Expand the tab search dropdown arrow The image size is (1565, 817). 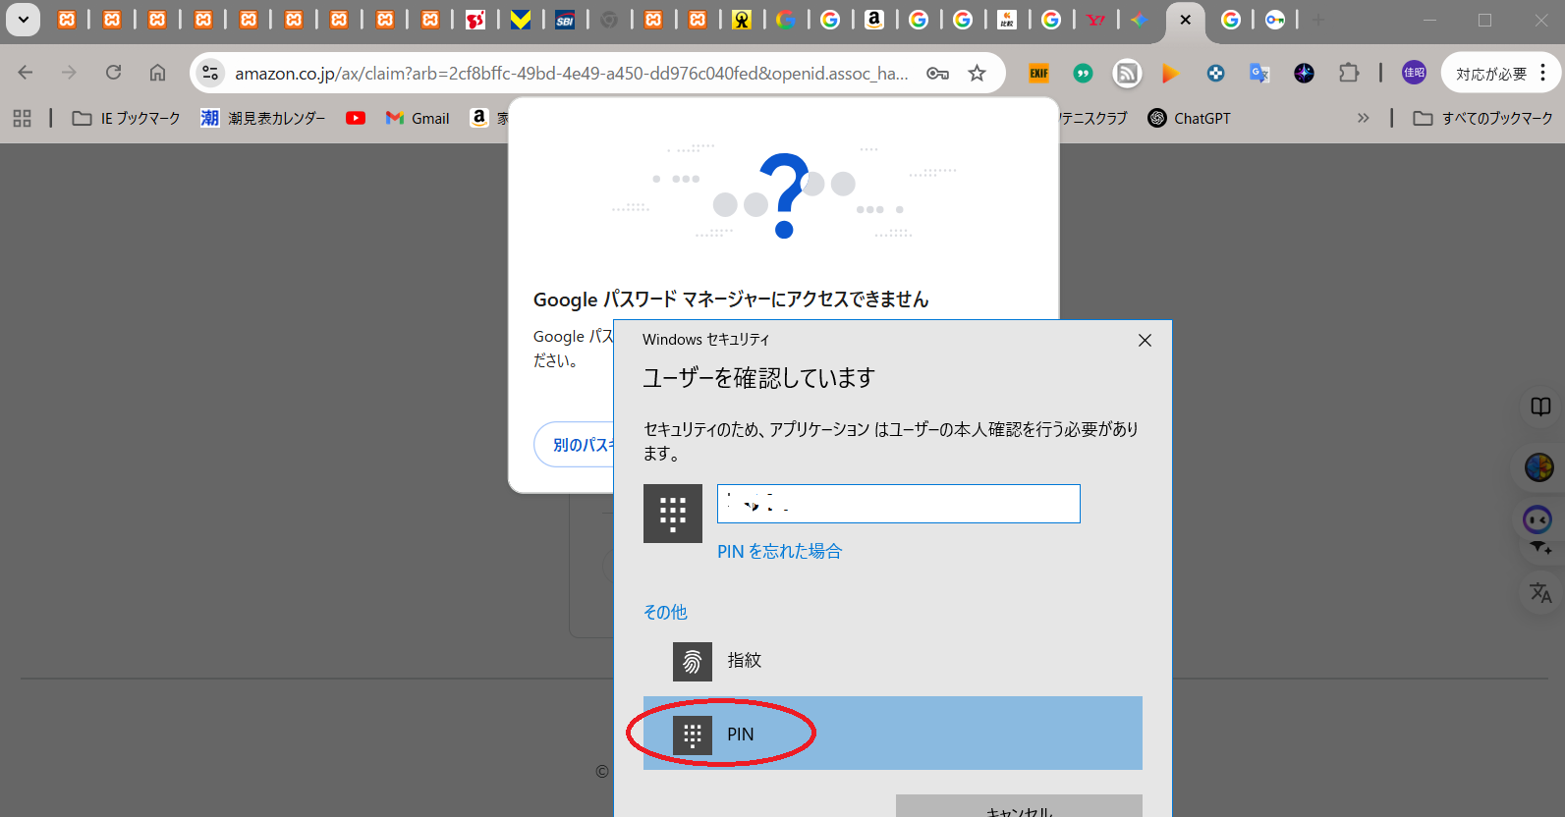pos(23,20)
